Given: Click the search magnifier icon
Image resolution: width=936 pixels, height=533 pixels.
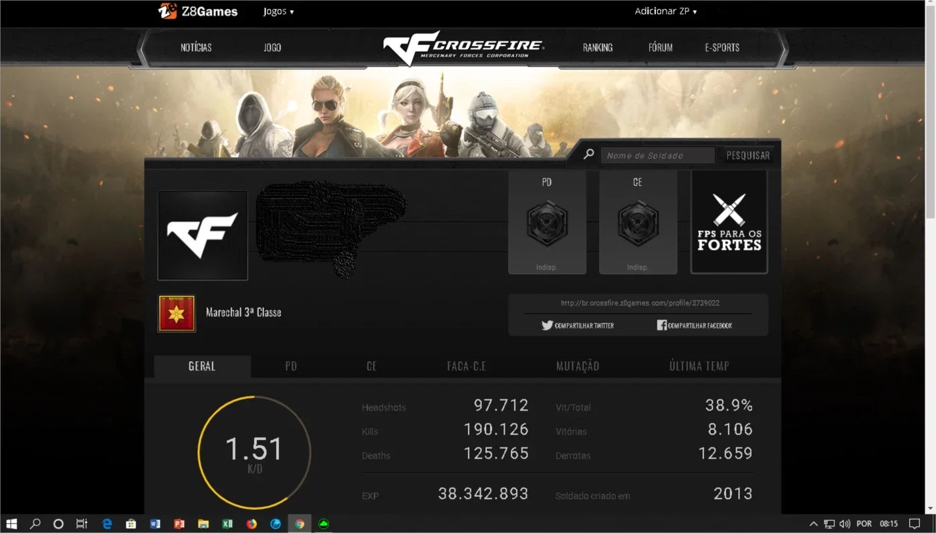Looking at the screenshot, I should (588, 154).
